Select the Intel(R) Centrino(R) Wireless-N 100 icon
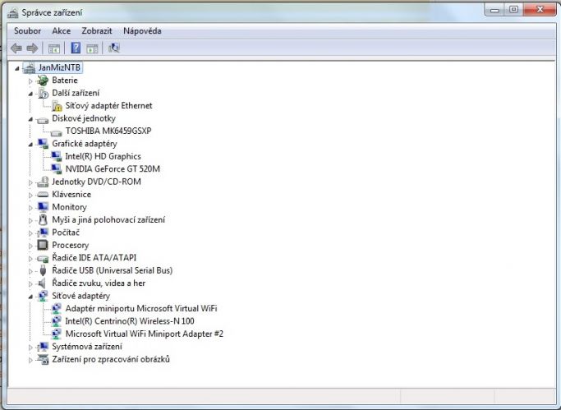This screenshot has height=410, width=561. coord(56,321)
